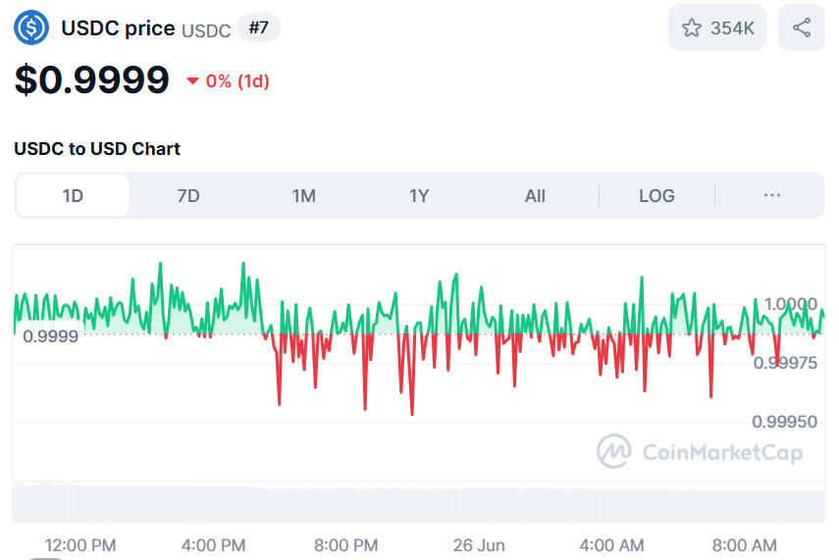Click the USDC to USD Chart heading
Screen dimensions: 839x560
pyautogui.click(x=97, y=149)
